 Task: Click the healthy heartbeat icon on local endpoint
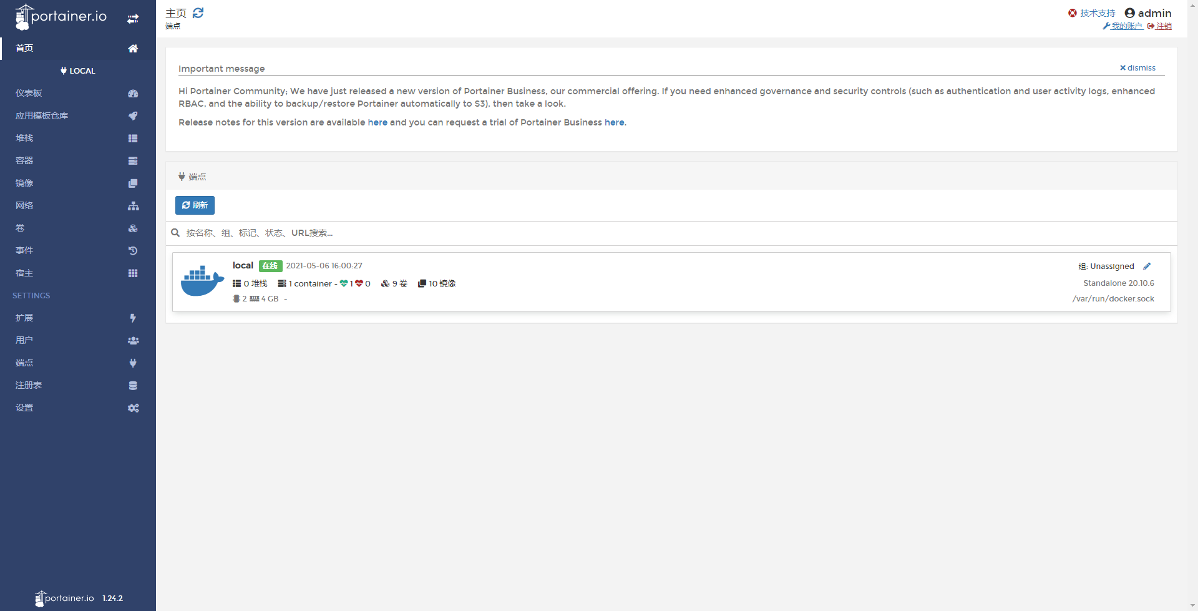tap(344, 283)
